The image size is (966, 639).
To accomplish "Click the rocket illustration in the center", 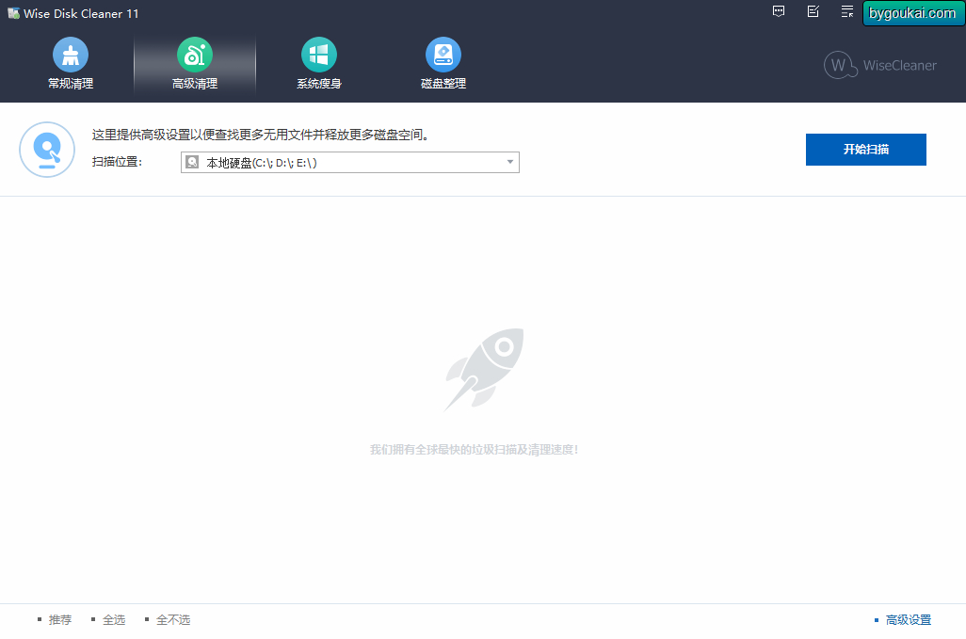I will pyautogui.click(x=484, y=369).
